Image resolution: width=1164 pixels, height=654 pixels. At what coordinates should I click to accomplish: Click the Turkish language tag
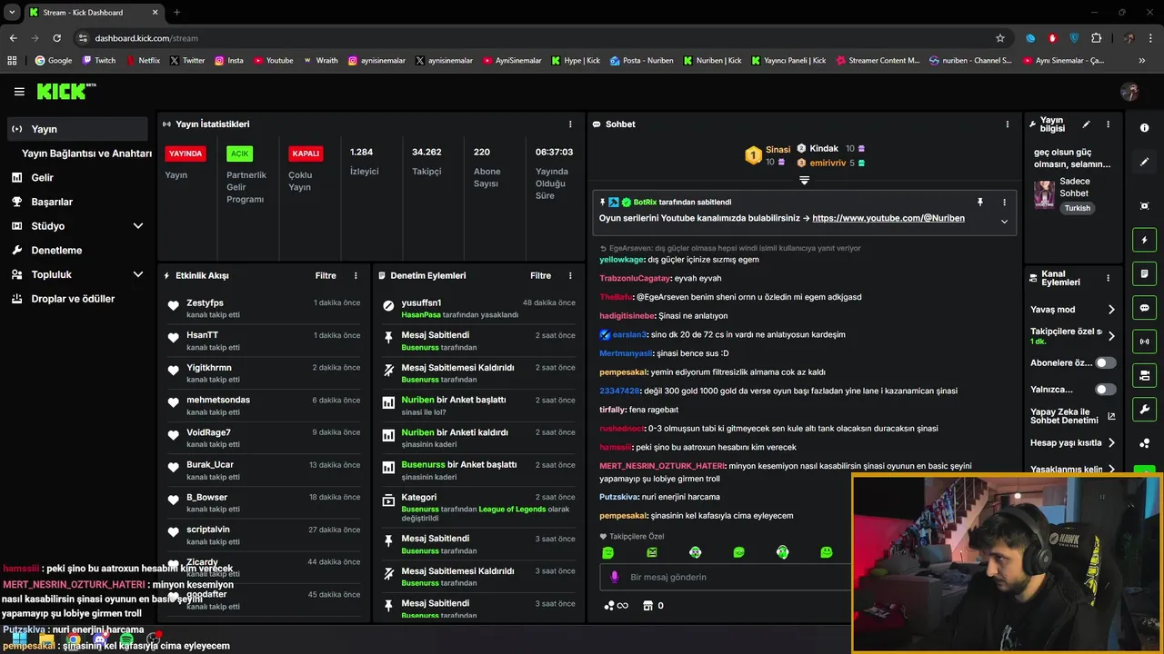click(x=1078, y=208)
